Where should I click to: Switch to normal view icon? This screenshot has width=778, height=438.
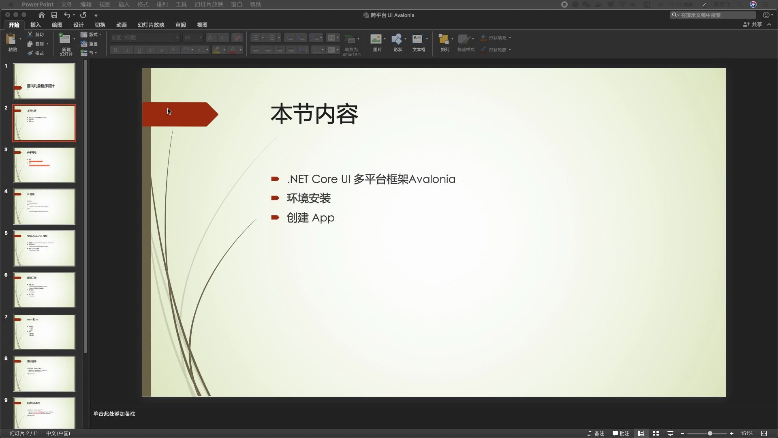coord(641,434)
